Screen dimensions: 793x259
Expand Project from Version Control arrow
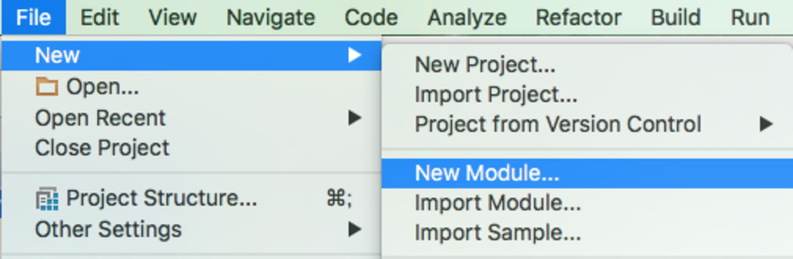(x=766, y=124)
